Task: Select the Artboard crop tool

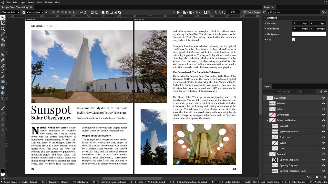Action: pyautogui.click(x=3, y=23)
